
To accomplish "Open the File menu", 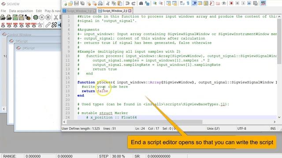I will pyautogui.click(x=3, y=11).
